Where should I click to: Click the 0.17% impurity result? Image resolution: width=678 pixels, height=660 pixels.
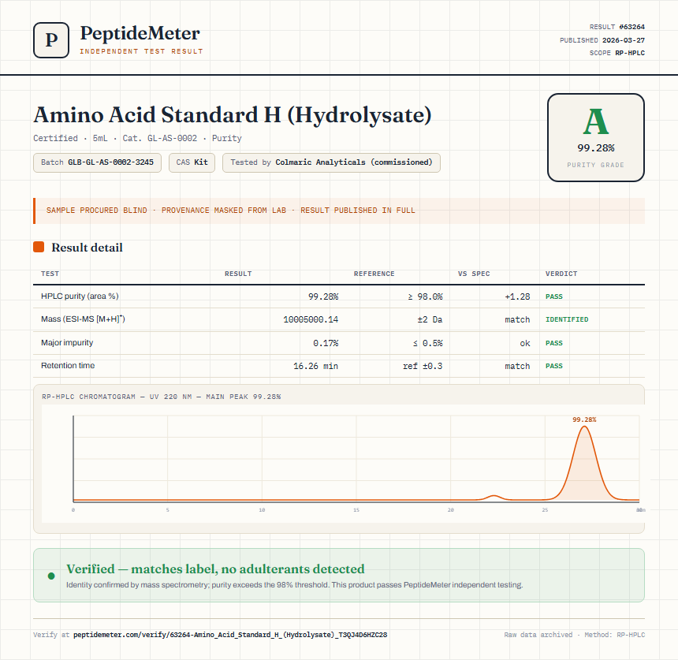[326, 344]
